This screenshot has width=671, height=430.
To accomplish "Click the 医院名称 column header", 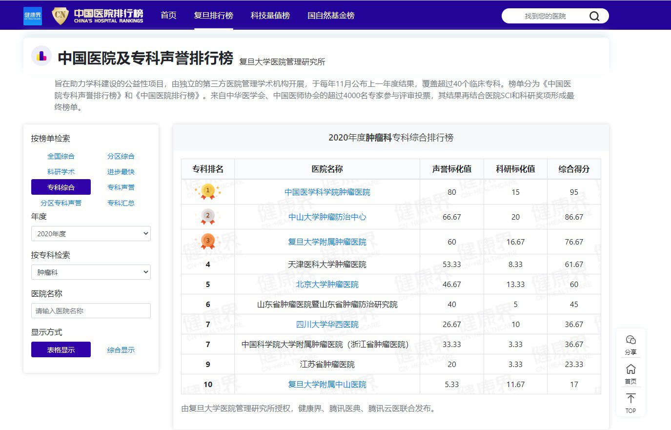I will tap(327, 169).
